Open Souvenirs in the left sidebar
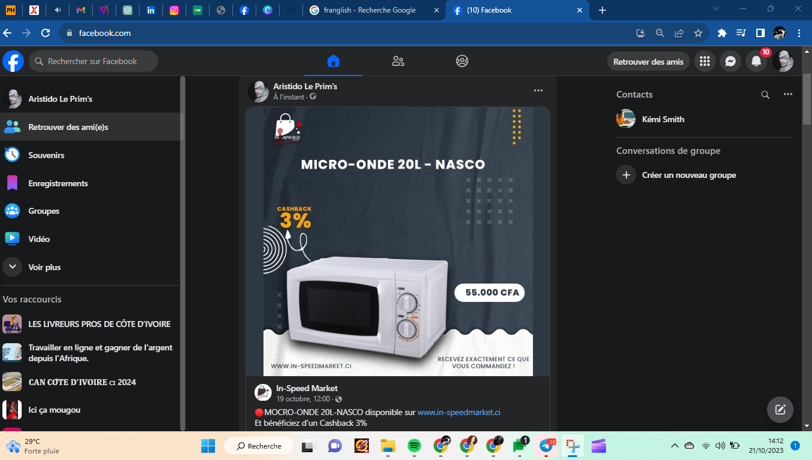This screenshot has height=460, width=812. 46,155
